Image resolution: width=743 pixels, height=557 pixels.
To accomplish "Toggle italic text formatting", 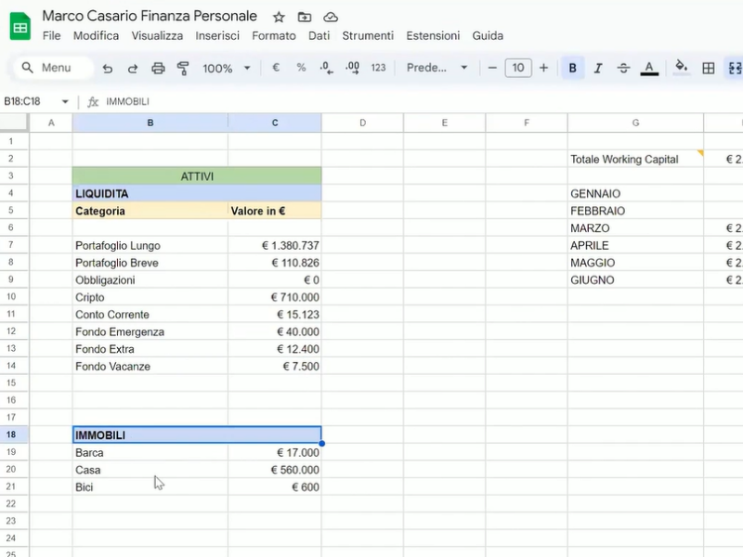I will pos(598,68).
